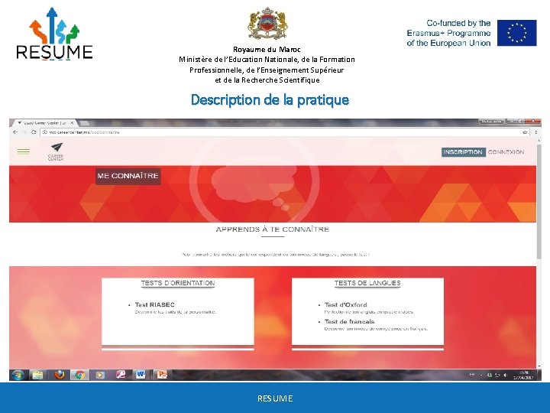Click the European Union flag emblem
Viewport: 550px width, 413px height.
pyautogui.click(x=516, y=33)
